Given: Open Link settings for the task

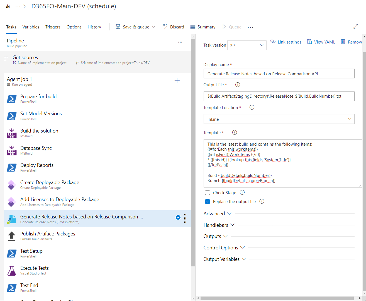Looking at the screenshot, I should (286, 42).
